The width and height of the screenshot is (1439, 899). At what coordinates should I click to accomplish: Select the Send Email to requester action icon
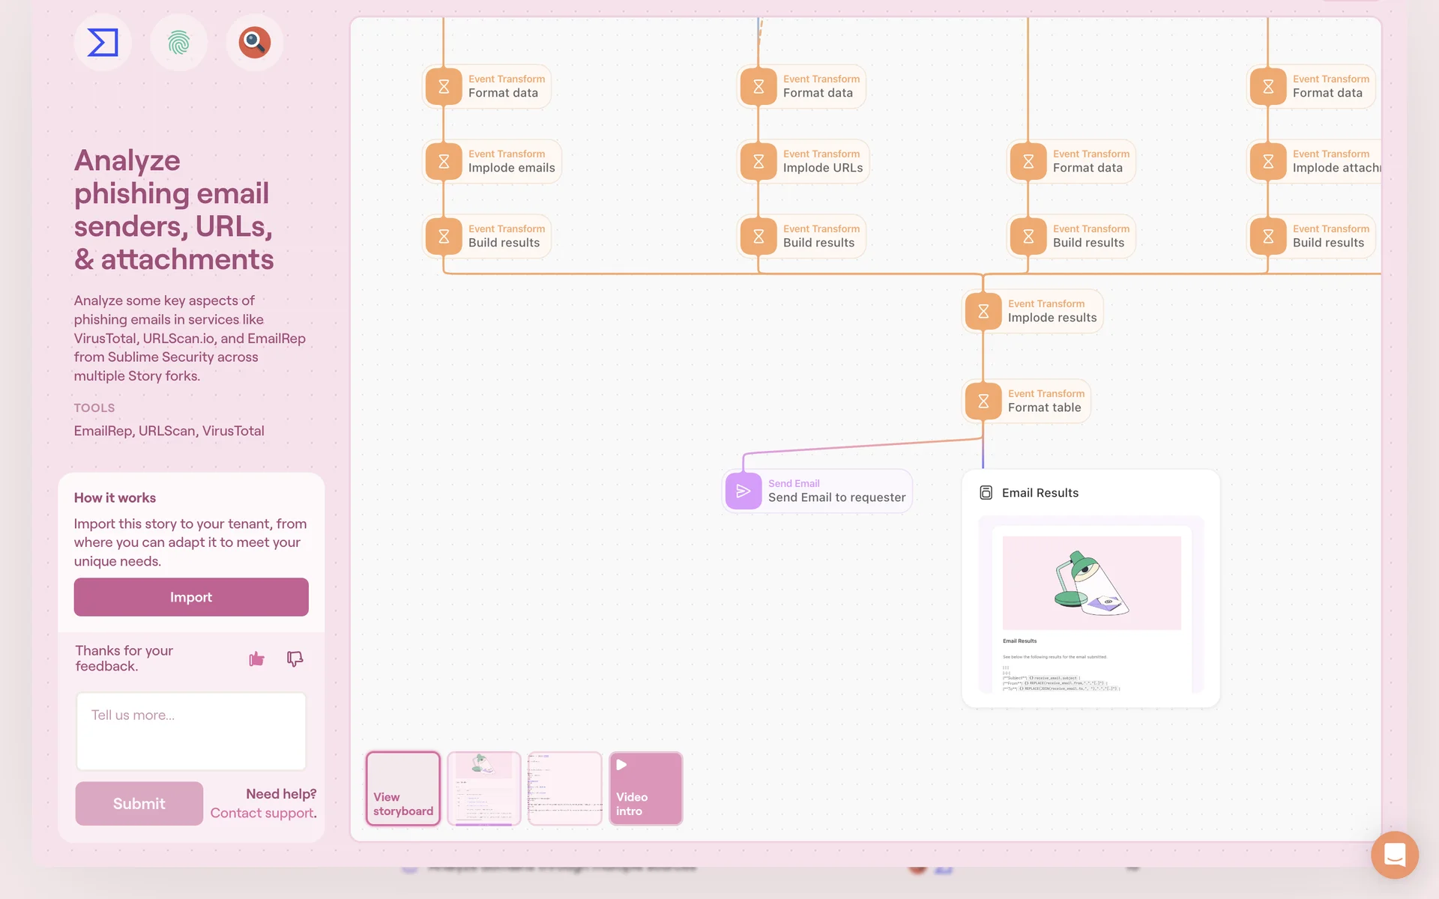743,491
